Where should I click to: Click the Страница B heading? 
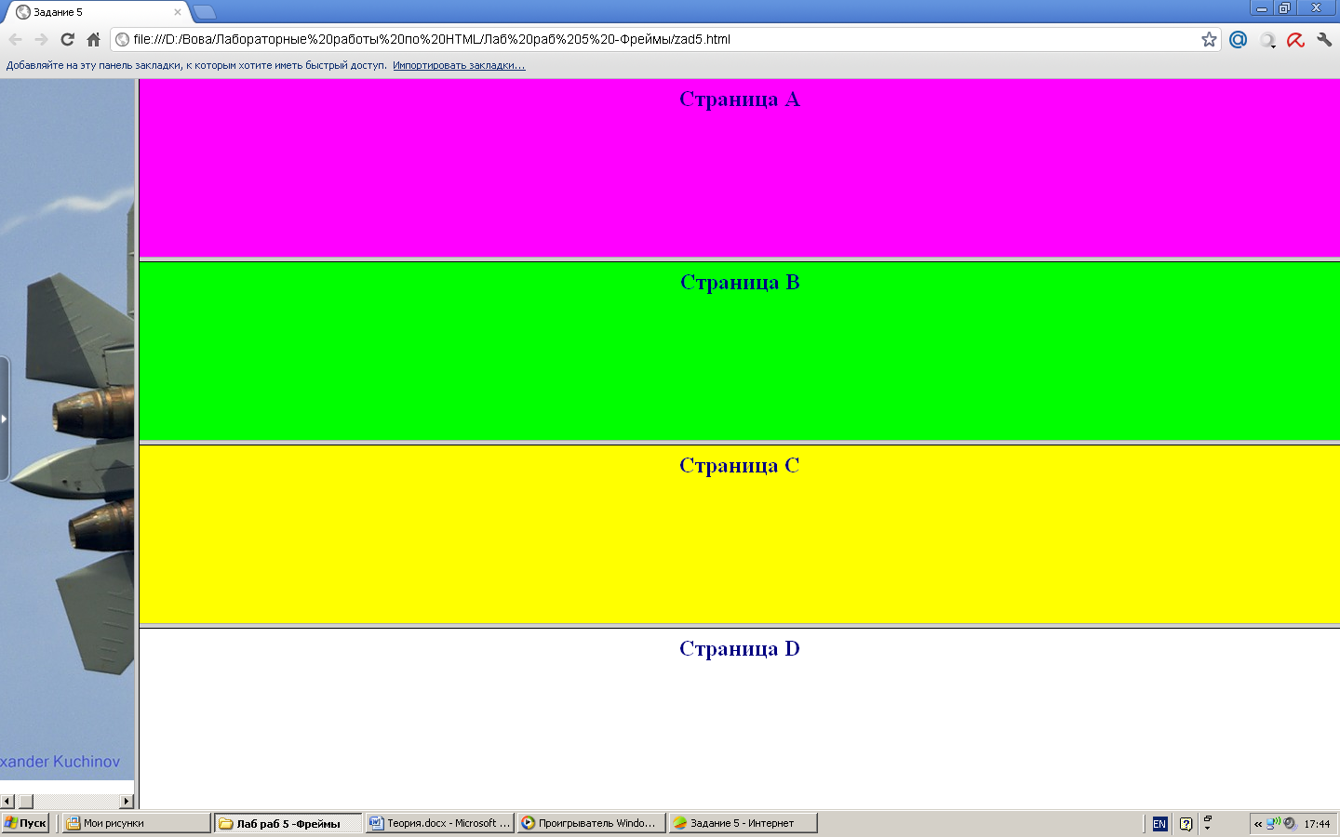pos(740,282)
